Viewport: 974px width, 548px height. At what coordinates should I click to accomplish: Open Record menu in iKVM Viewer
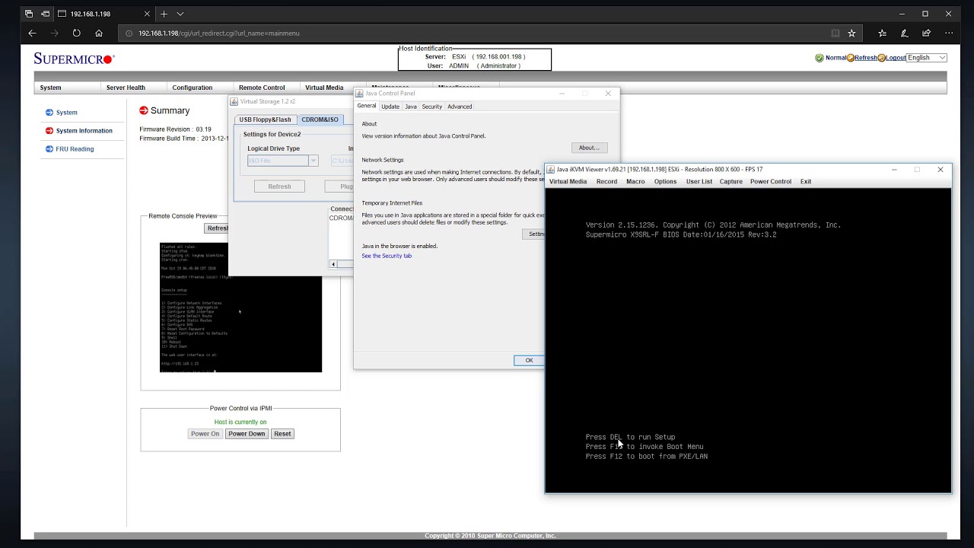pos(606,182)
